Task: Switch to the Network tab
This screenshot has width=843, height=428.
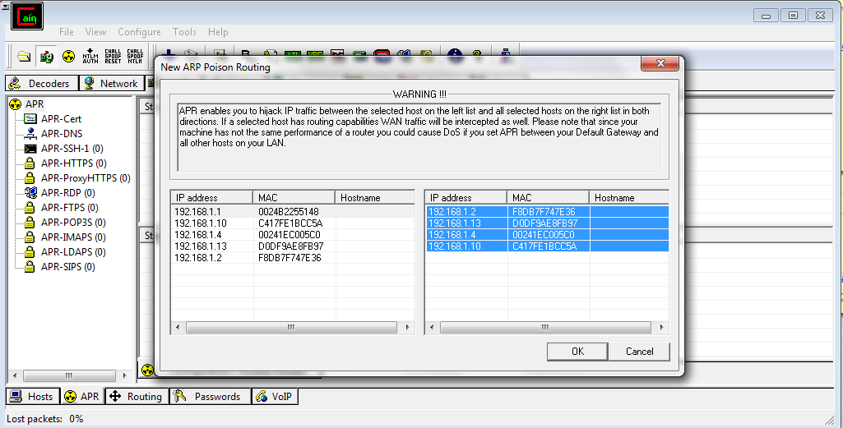Action: 112,83
